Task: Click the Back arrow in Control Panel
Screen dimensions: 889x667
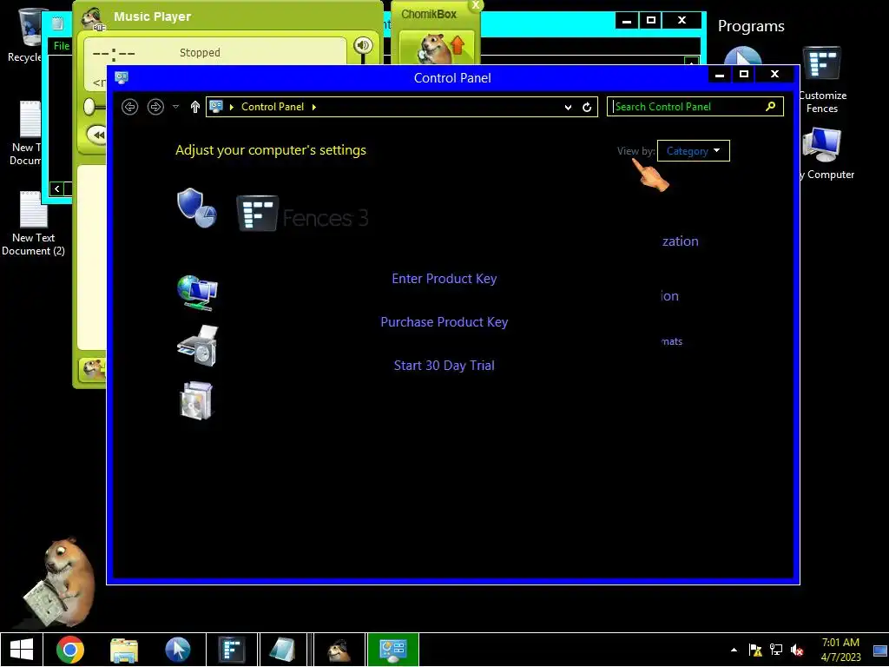Action: (x=130, y=107)
